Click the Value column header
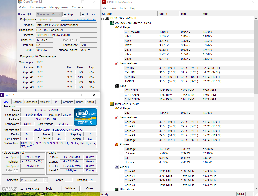The height and width of the screenshot is (196, 258). click(168, 14)
